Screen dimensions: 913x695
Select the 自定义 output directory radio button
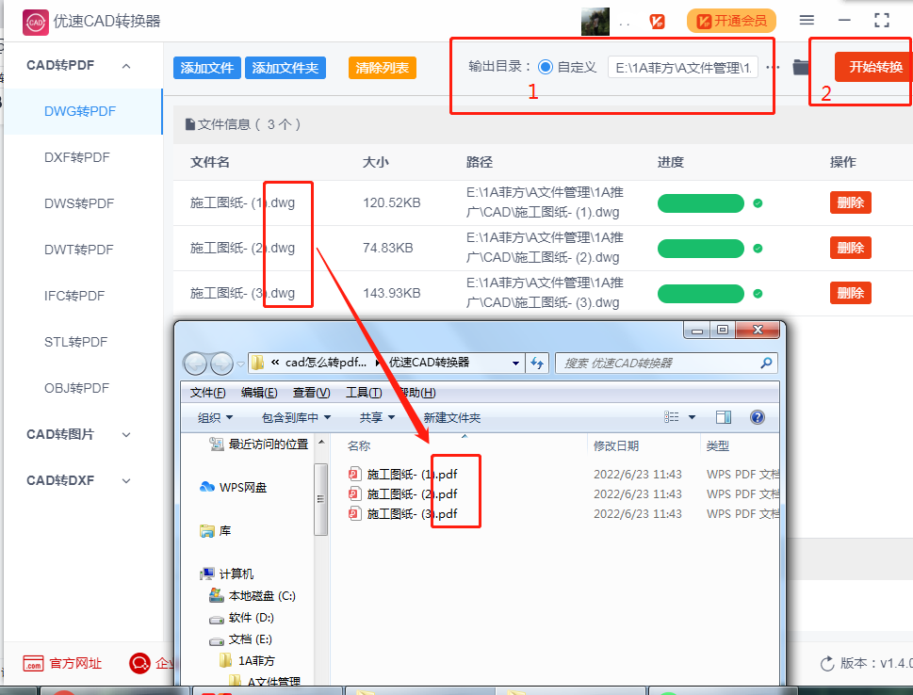545,67
